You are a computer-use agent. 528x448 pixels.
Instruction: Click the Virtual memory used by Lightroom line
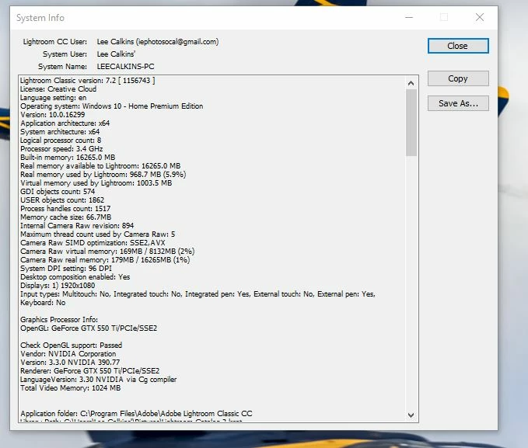click(96, 183)
